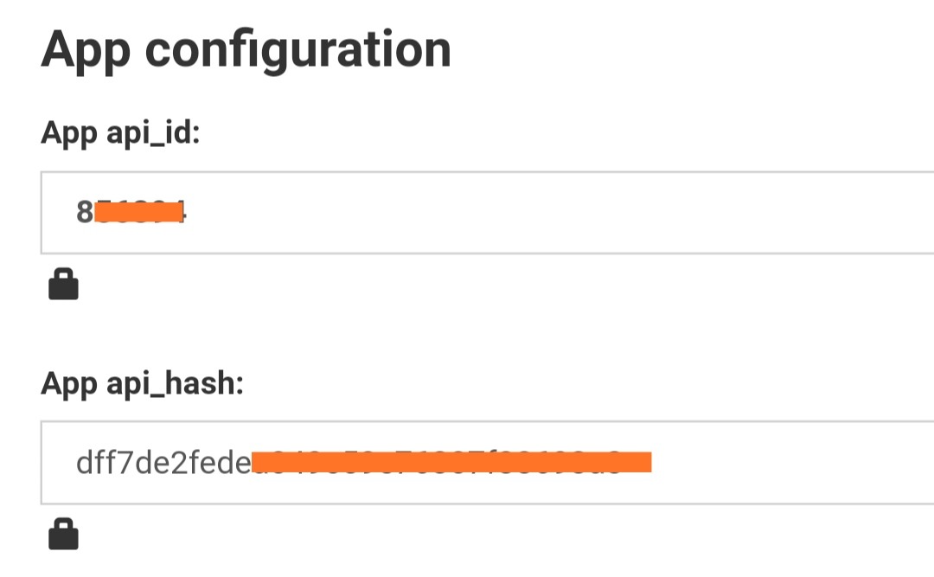Click the lock icon below api_hash field

[63, 534]
